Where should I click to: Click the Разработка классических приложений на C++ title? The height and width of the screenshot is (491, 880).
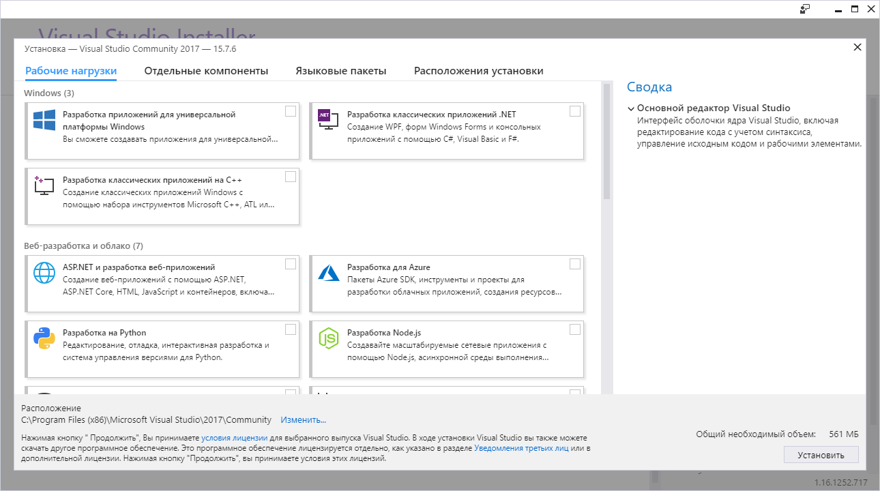point(153,180)
